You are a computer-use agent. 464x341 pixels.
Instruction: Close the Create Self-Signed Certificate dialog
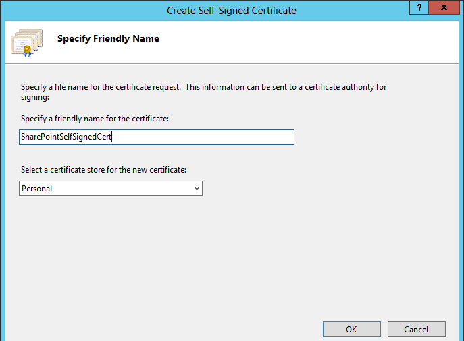[444, 7]
